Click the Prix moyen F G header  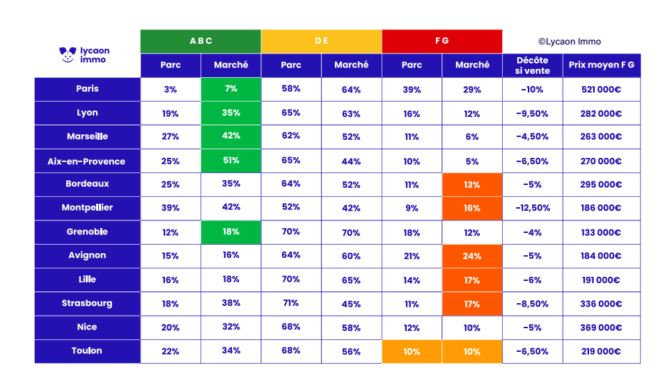click(x=601, y=65)
